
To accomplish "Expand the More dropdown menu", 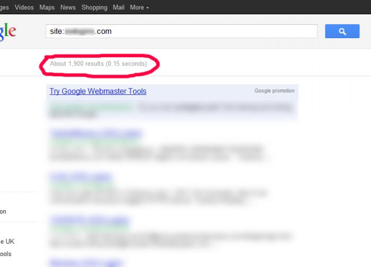I will click(x=139, y=7).
